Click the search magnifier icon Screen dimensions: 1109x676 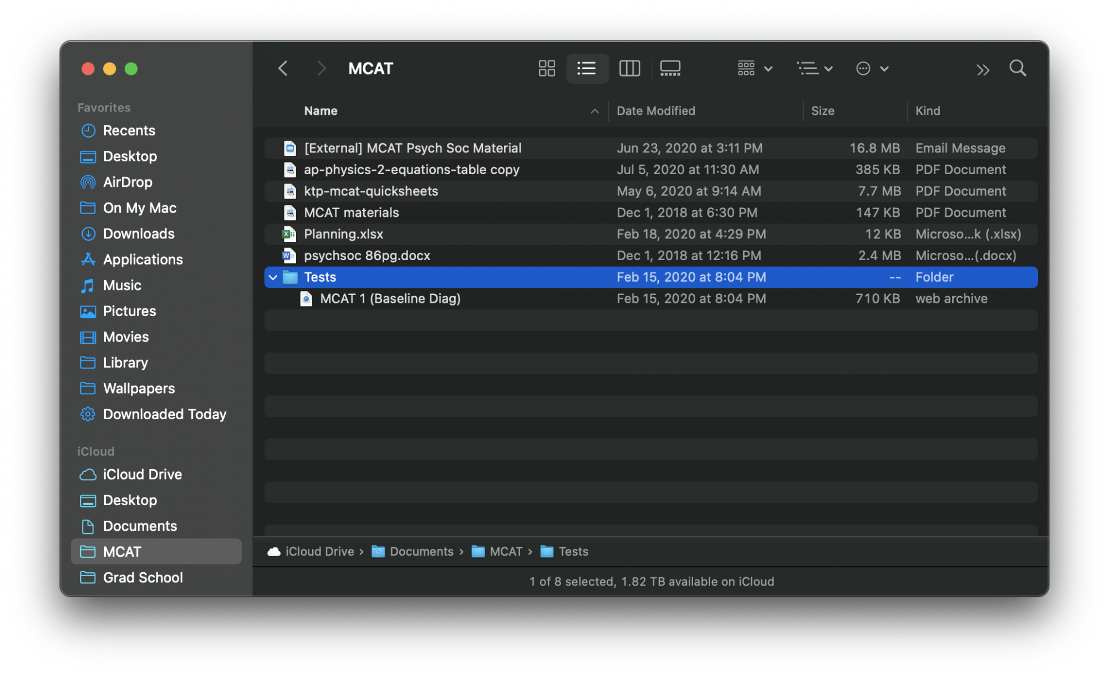pyautogui.click(x=1018, y=68)
